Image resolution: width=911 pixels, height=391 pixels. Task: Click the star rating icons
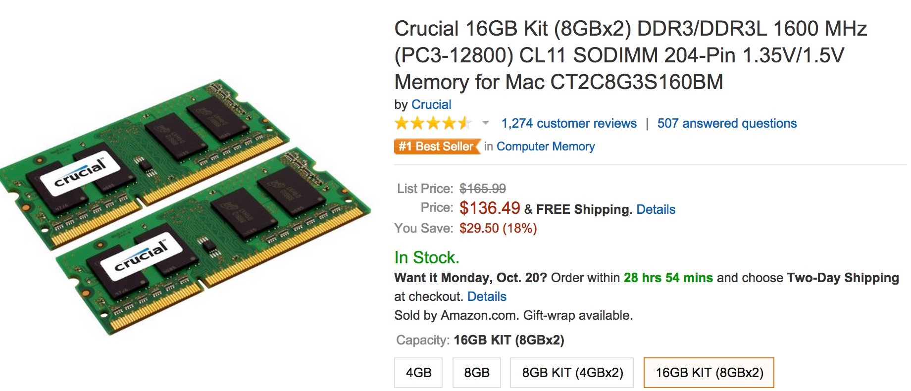coord(432,123)
